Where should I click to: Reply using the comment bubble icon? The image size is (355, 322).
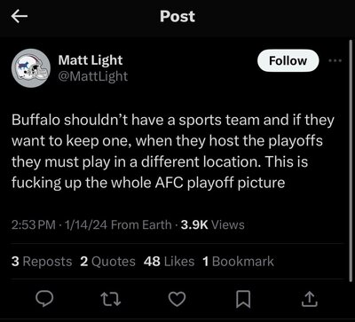coord(44,299)
